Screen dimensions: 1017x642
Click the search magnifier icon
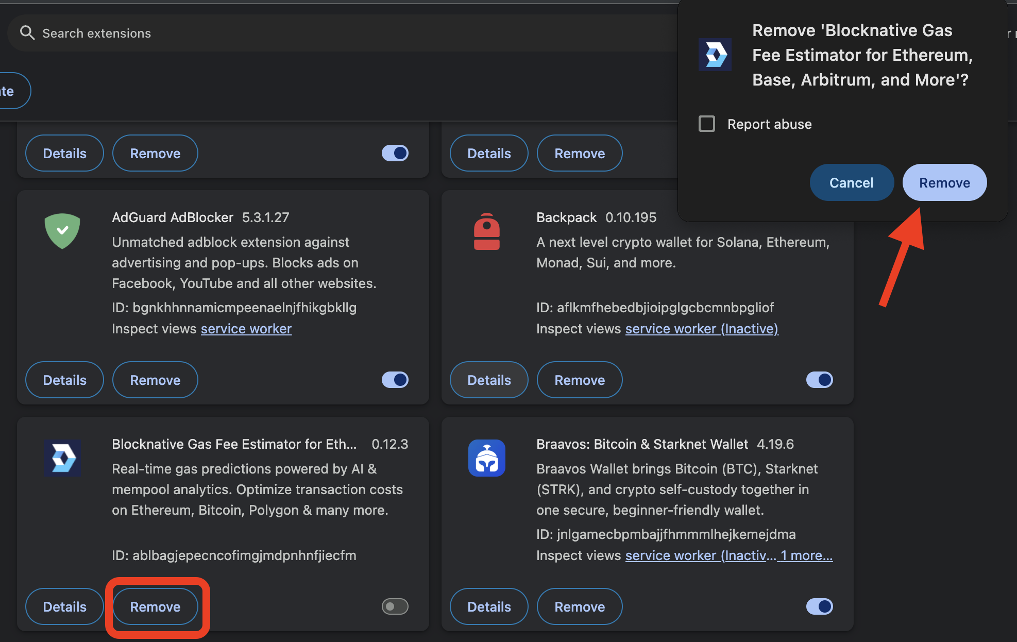coord(27,33)
